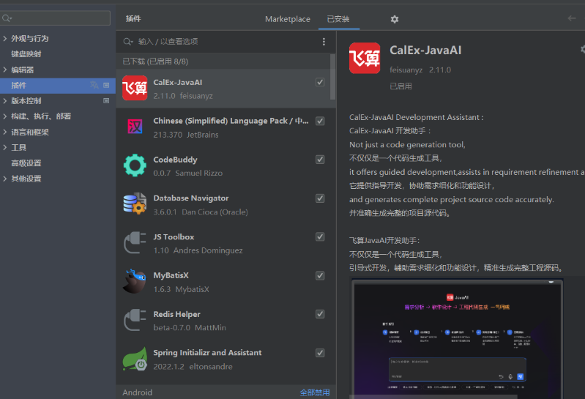Image resolution: width=585 pixels, height=399 pixels.
Task: Click the 2.11.0 version in details
Action: [440, 70]
